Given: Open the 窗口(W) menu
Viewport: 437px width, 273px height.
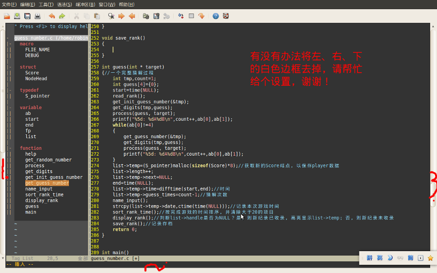Looking at the screenshot, I should [x=107, y=4].
